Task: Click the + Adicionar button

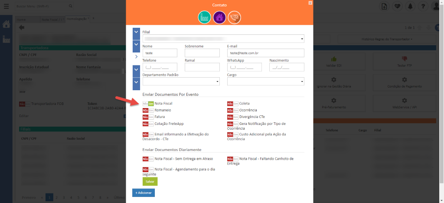Action: [x=143, y=193]
